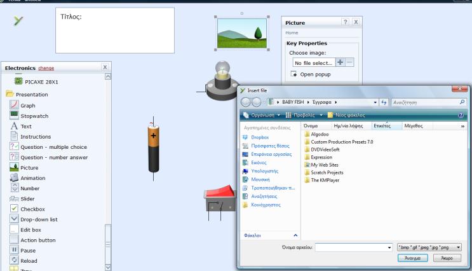This screenshot has height=271, width=472.
Task: Select the Pause component icon
Action: pos(14,250)
